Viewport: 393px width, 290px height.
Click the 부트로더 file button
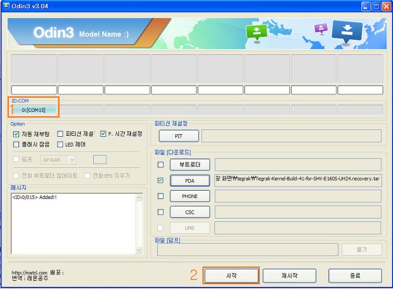pos(190,165)
